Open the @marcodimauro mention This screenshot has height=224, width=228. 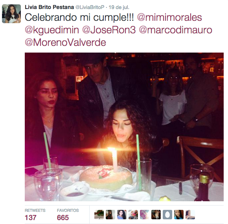(175, 30)
